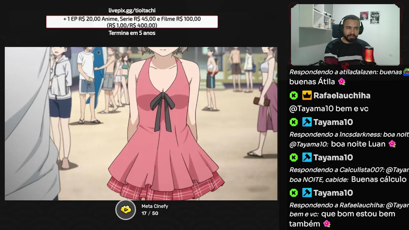
Task: Click the '@Tayama10 bem e vc' message
Action: [329, 109]
